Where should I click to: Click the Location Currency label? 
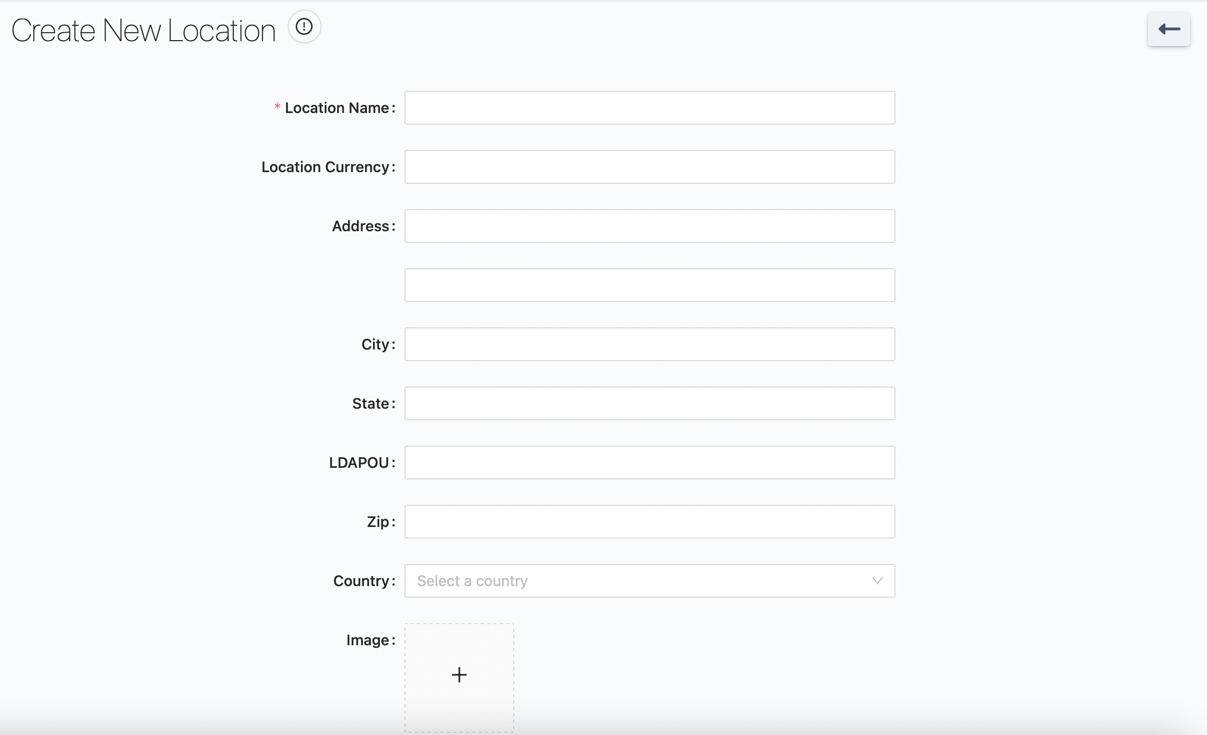(x=325, y=167)
